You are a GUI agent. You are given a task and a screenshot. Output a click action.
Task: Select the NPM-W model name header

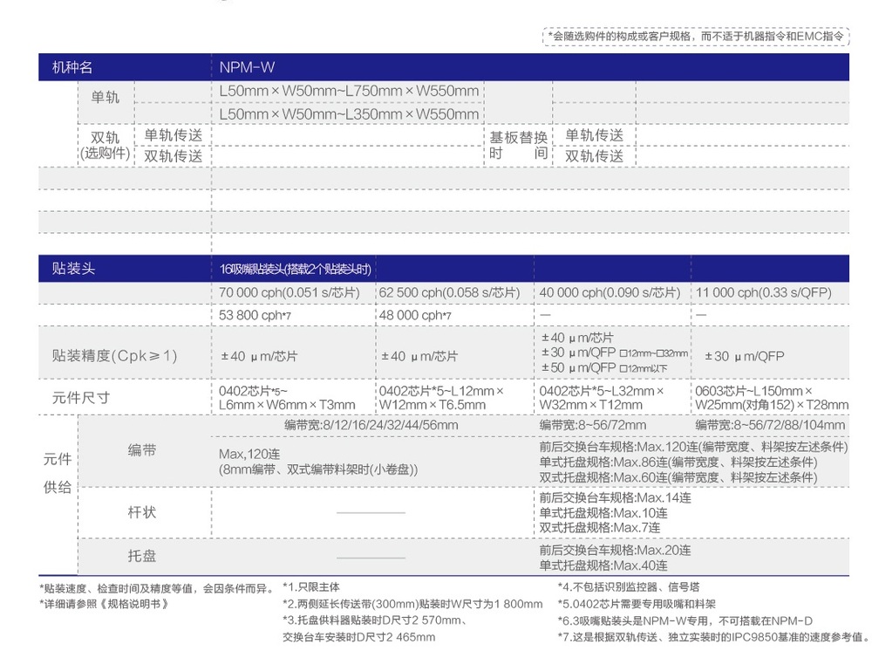247,67
